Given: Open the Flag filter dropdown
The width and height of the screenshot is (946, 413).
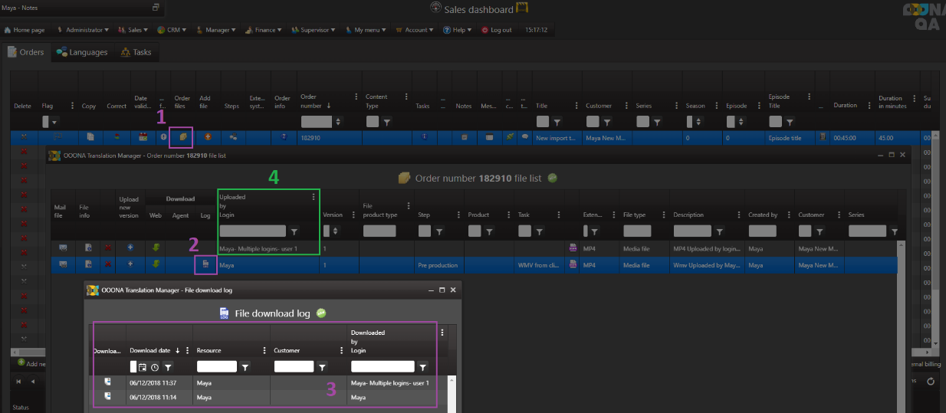Looking at the screenshot, I should [50, 122].
